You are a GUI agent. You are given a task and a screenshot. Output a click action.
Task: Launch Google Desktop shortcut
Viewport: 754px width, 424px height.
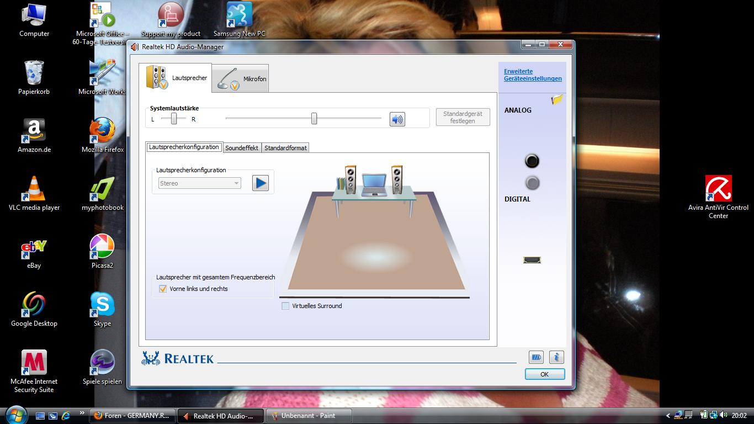(34, 310)
